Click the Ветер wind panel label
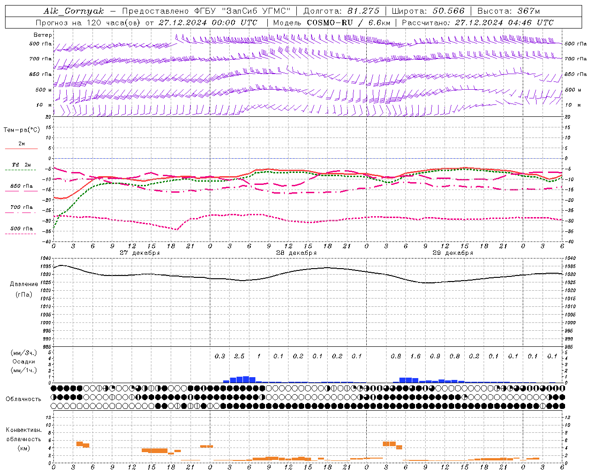The width and height of the screenshot is (589, 471). tap(43, 35)
